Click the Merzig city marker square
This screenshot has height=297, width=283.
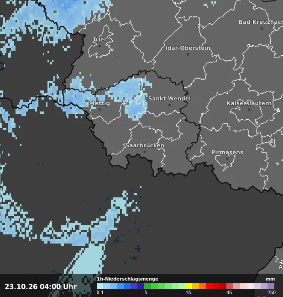(x=100, y=110)
